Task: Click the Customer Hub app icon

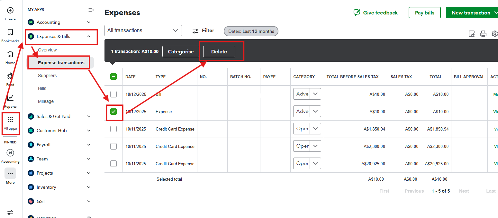Action: 31,131
